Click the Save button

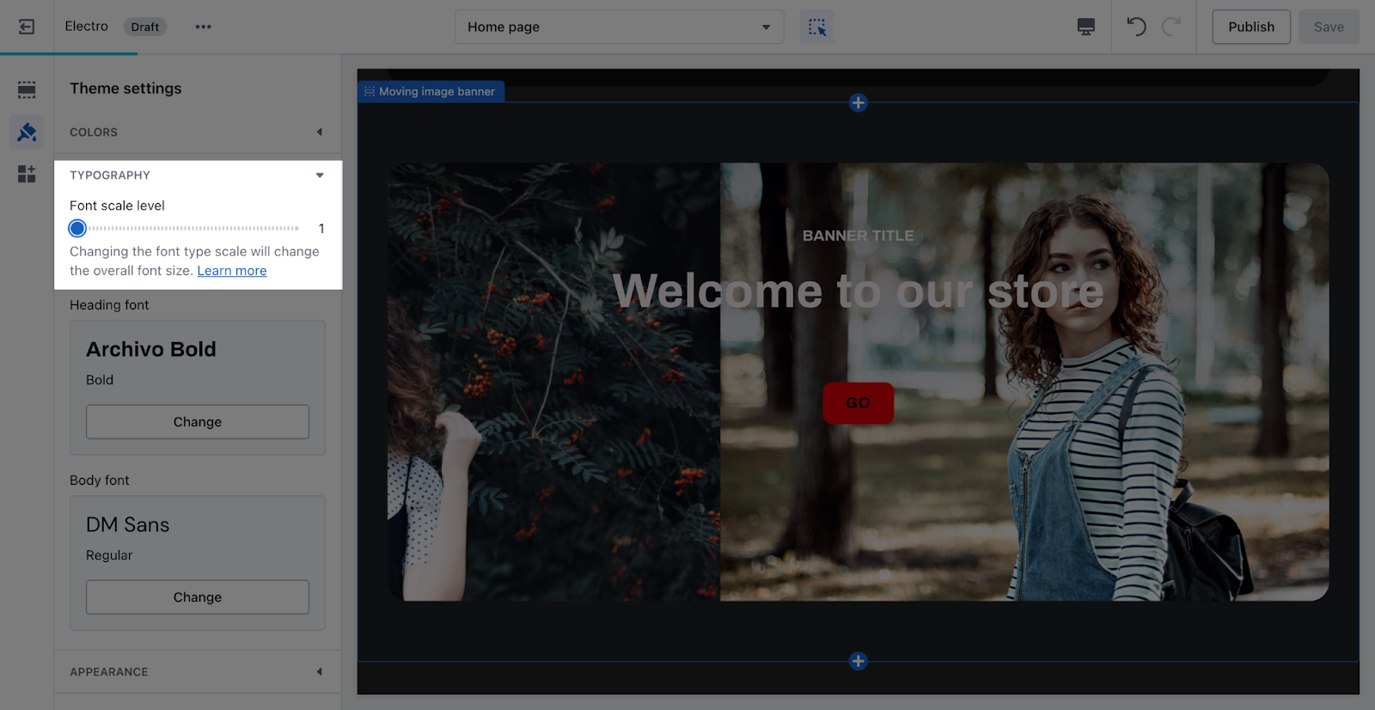[1329, 27]
